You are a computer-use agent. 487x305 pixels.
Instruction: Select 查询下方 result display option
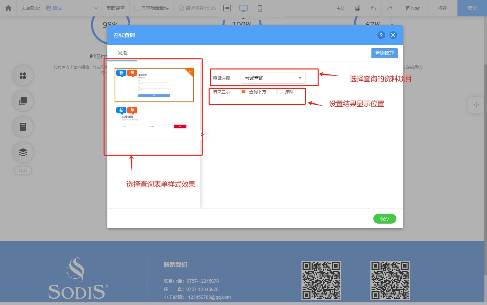click(x=243, y=92)
